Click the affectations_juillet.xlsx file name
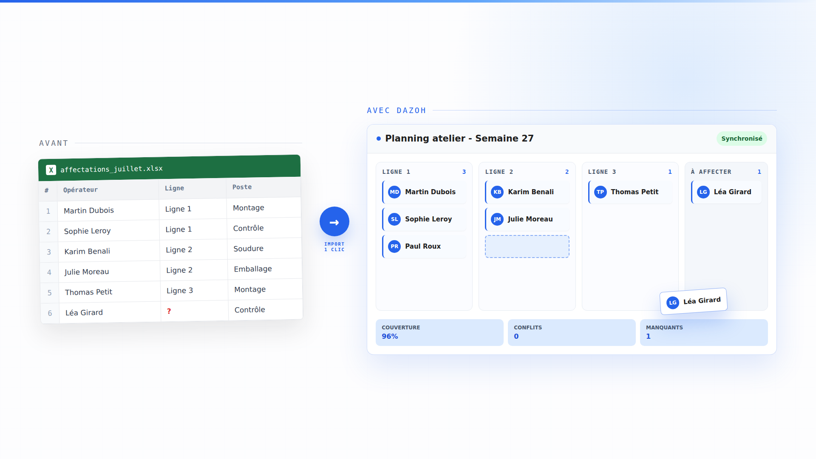816x459 pixels. (x=111, y=169)
